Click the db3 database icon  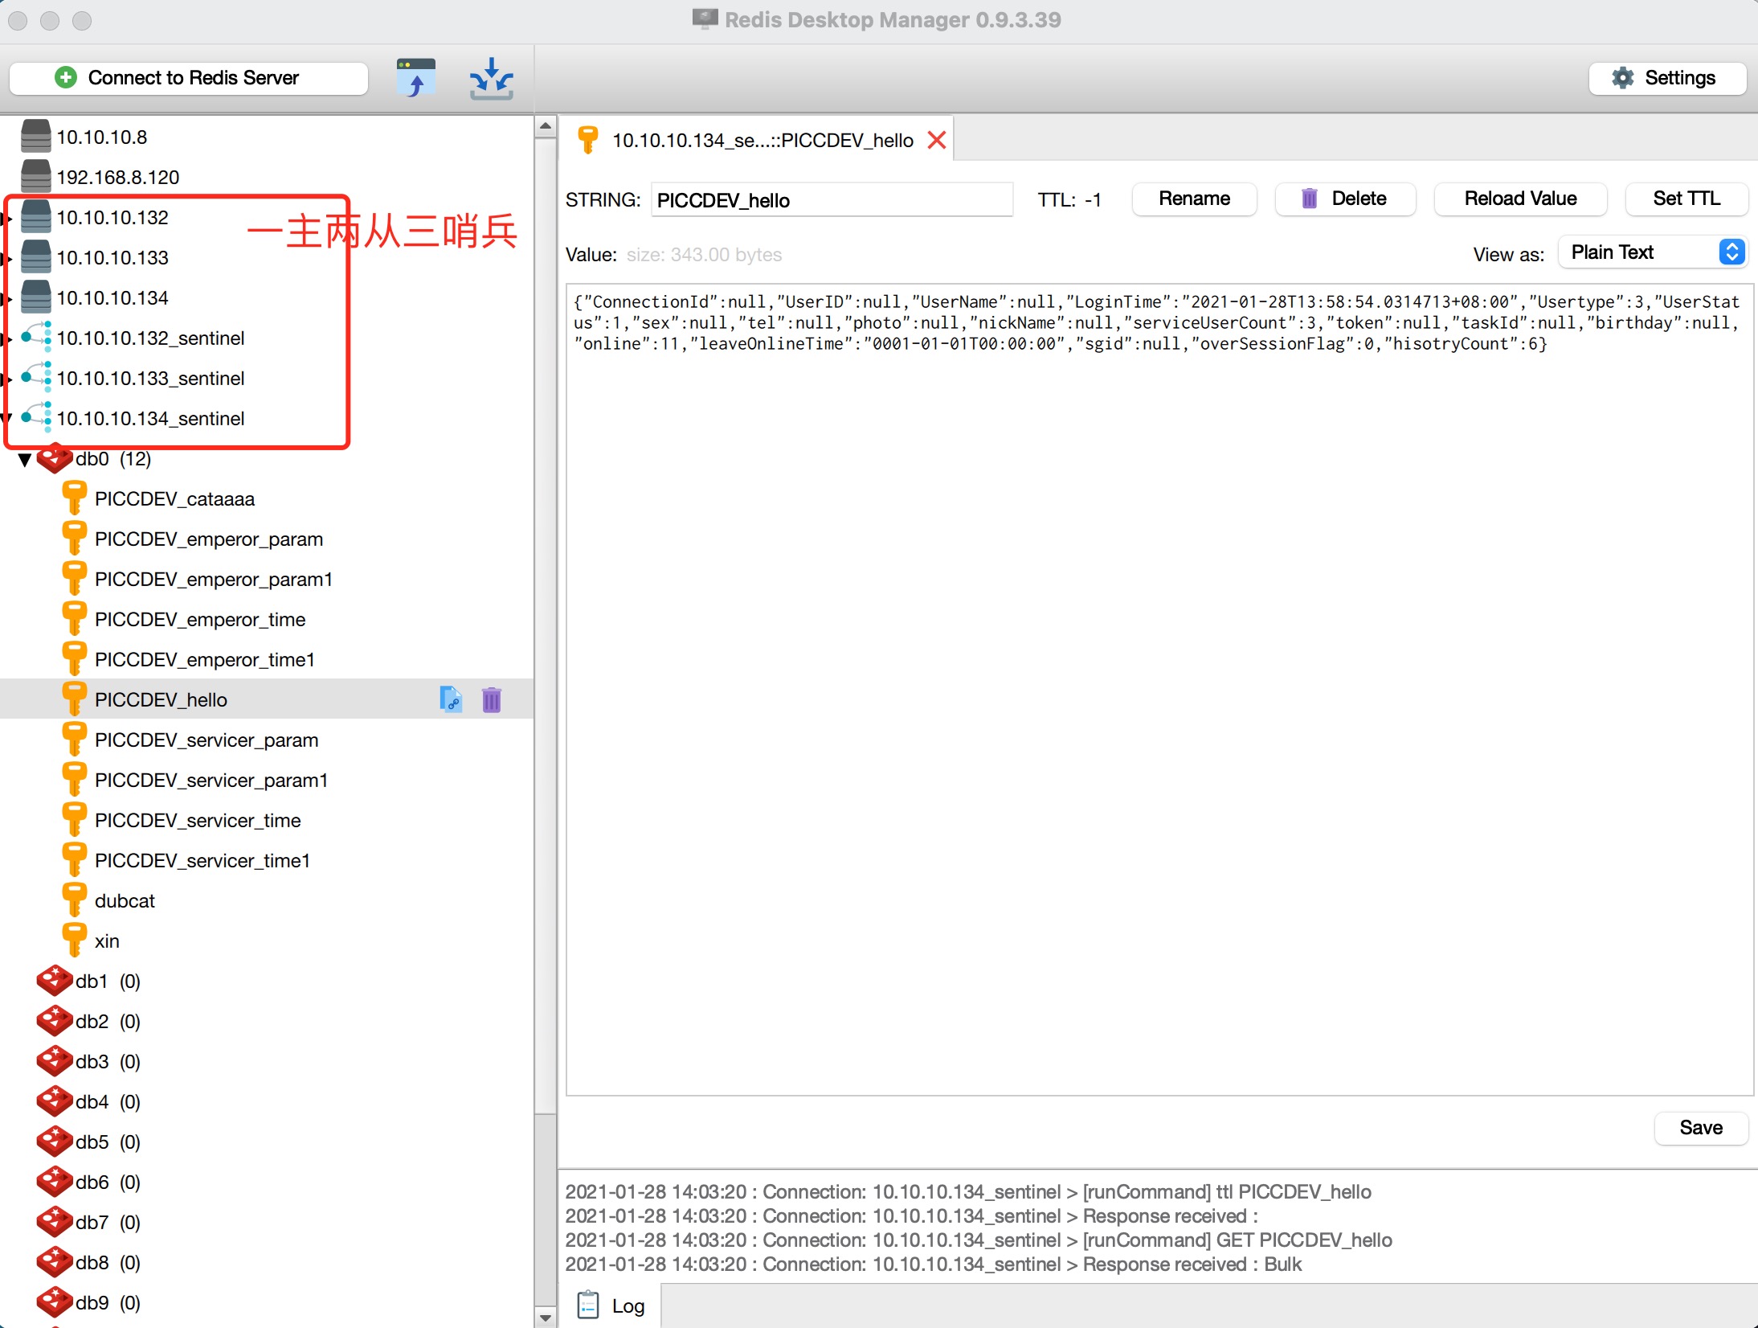coord(55,1061)
